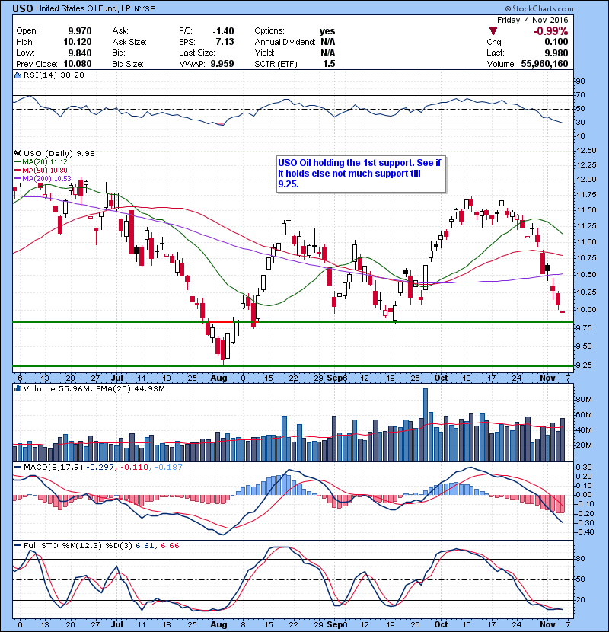
Task: Click the candlestick icon beside USO (Daily)
Action: pos(18,153)
